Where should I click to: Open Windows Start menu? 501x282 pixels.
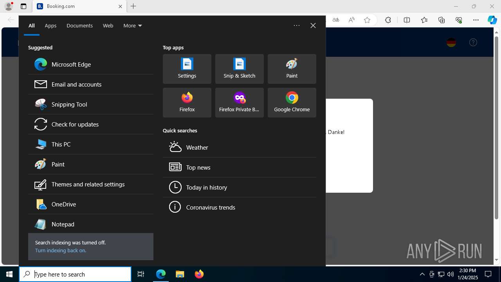tap(9, 274)
